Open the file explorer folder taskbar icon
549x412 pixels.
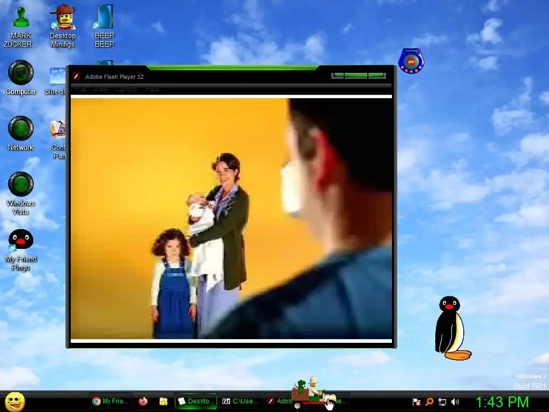click(163, 401)
